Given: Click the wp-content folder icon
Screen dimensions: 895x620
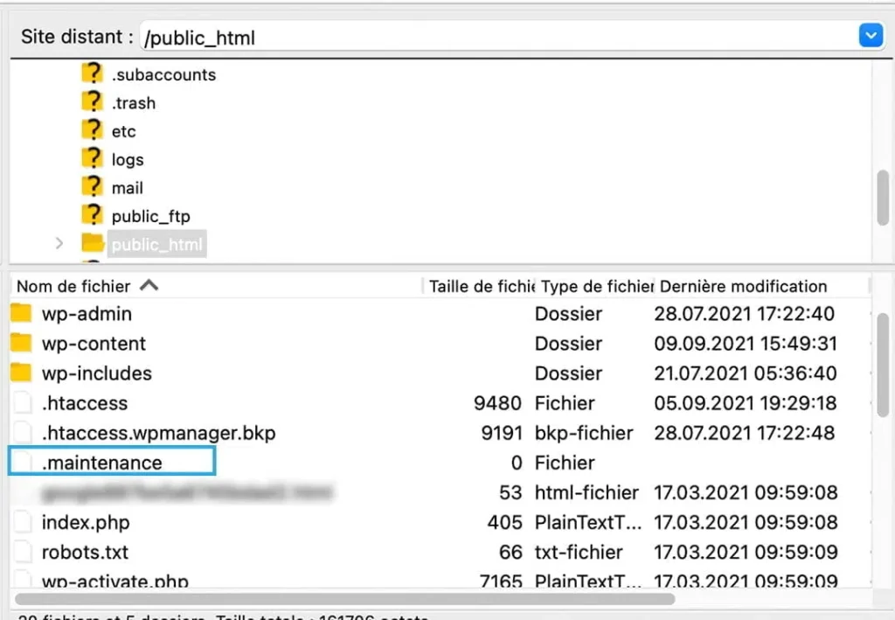Looking at the screenshot, I should pyautogui.click(x=23, y=344).
